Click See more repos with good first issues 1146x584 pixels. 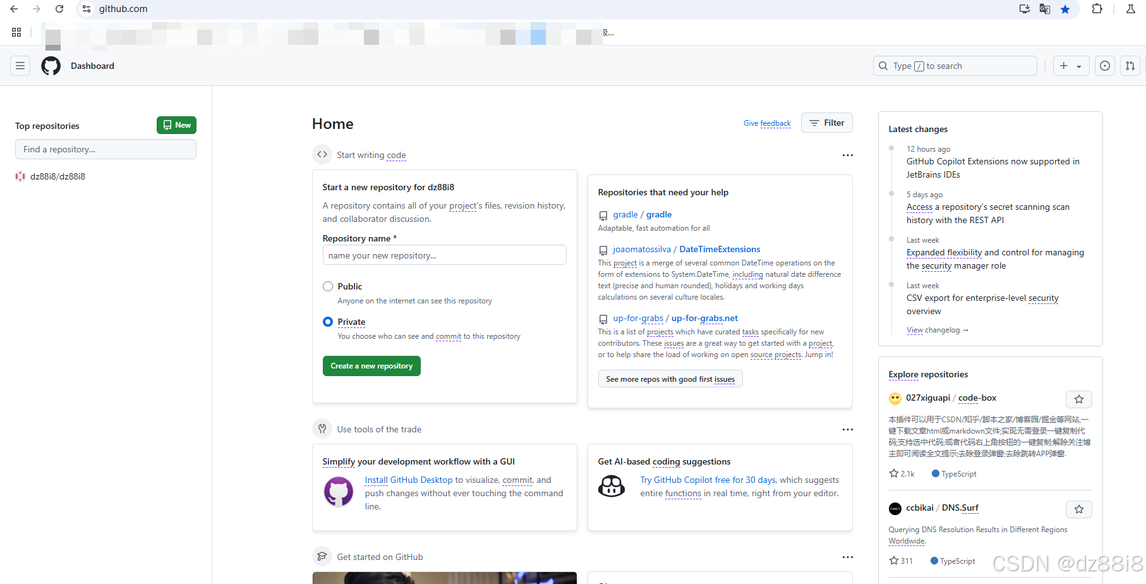pyautogui.click(x=670, y=379)
